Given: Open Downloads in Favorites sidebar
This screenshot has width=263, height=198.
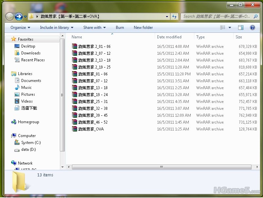Looking at the screenshot, I should pyautogui.click(x=31, y=53).
